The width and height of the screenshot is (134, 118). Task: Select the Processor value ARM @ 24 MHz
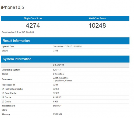pos(61,78)
